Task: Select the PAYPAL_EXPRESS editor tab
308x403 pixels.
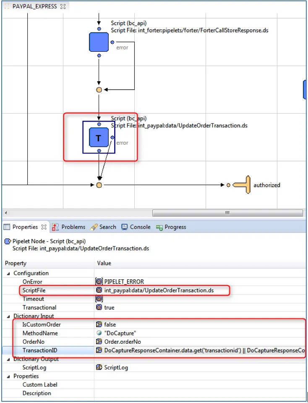Action: point(35,6)
